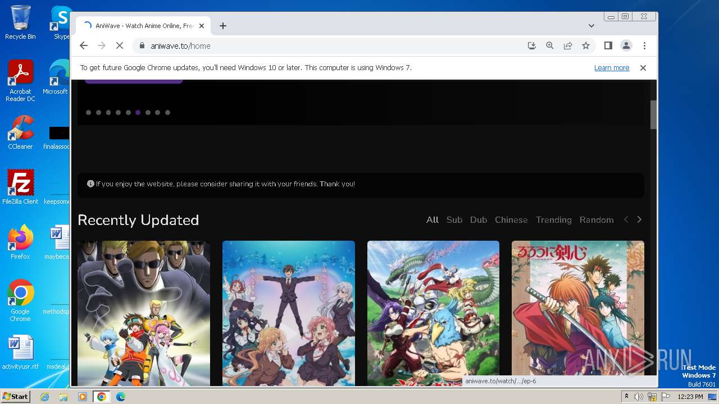Click Learn more link in update banner
The image size is (719, 404).
(x=612, y=68)
